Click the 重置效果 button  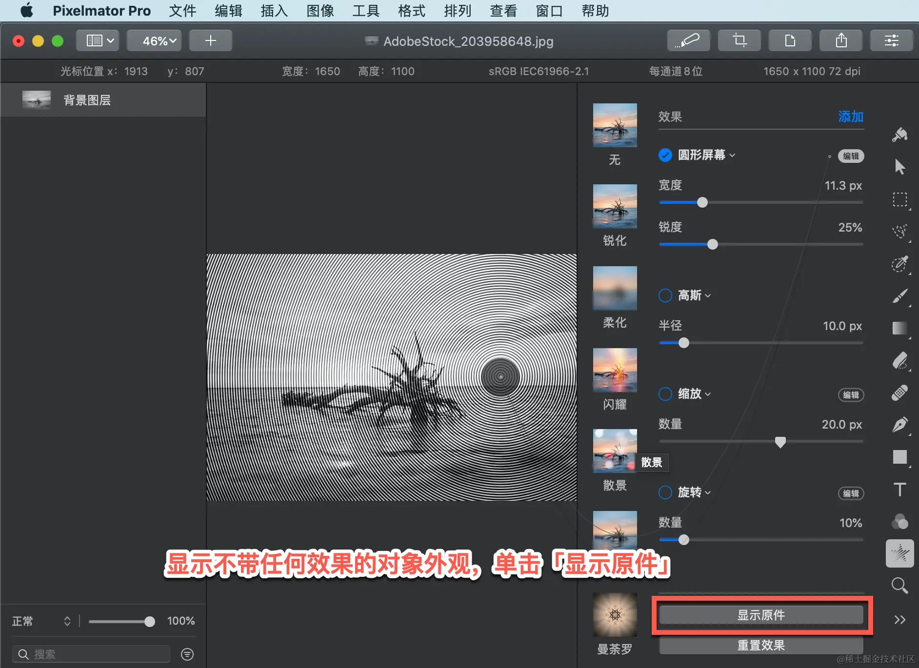761,646
